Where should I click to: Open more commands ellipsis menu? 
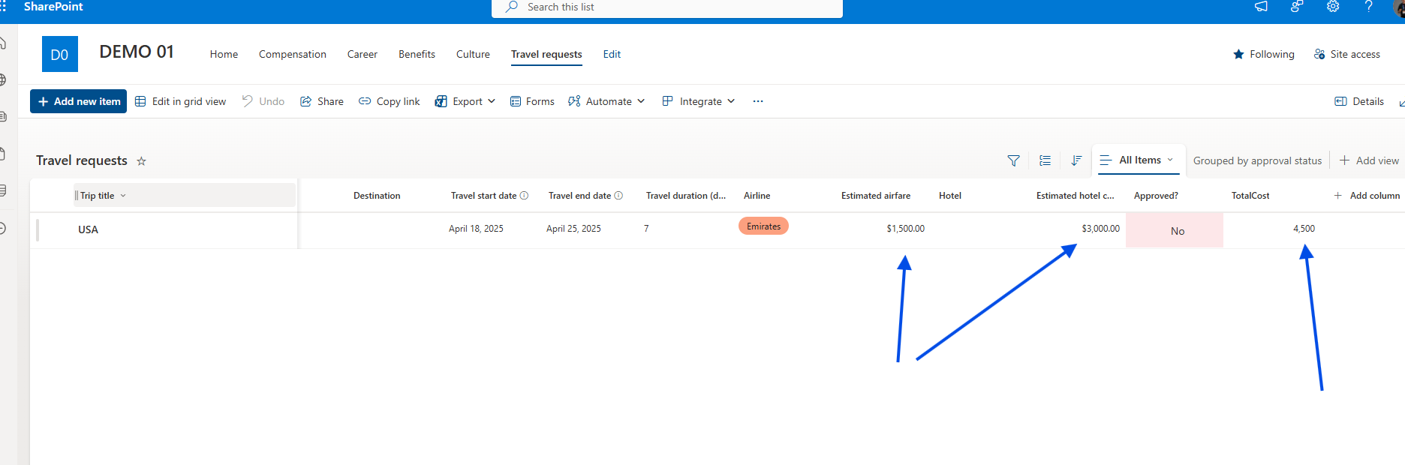tap(758, 101)
